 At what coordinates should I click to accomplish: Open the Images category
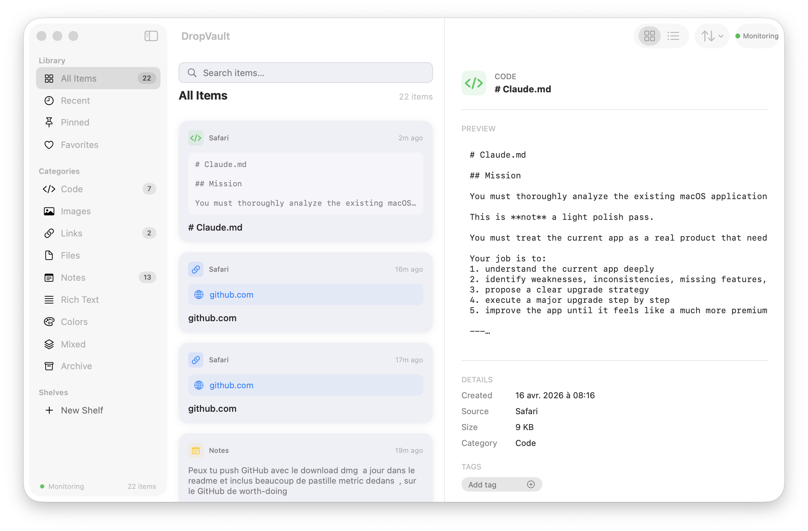75,211
